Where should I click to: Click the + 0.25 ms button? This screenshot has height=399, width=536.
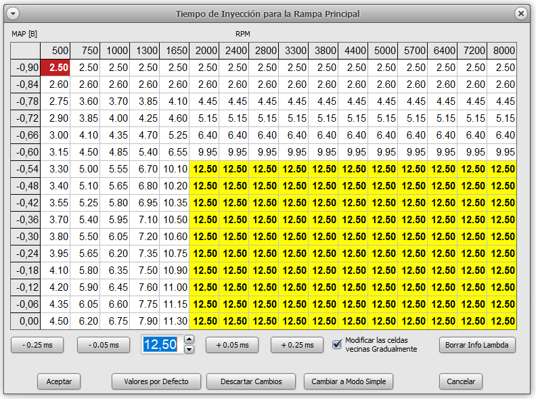tap(297, 345)
